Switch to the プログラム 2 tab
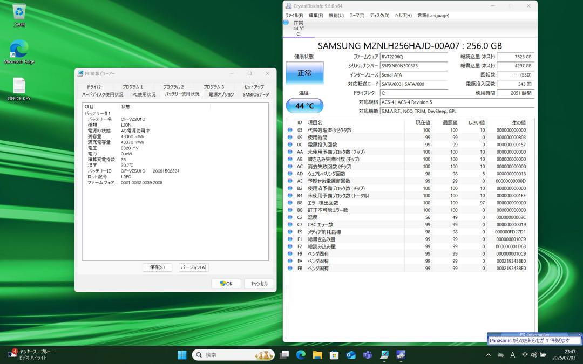This screenshot has width=583, height=364. click(x=173, y=87)
